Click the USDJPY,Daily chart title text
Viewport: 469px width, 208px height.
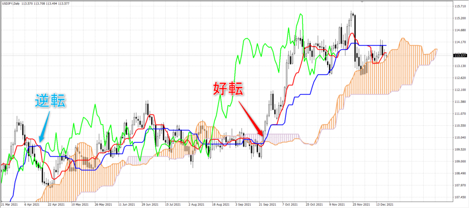coord(11,3)
